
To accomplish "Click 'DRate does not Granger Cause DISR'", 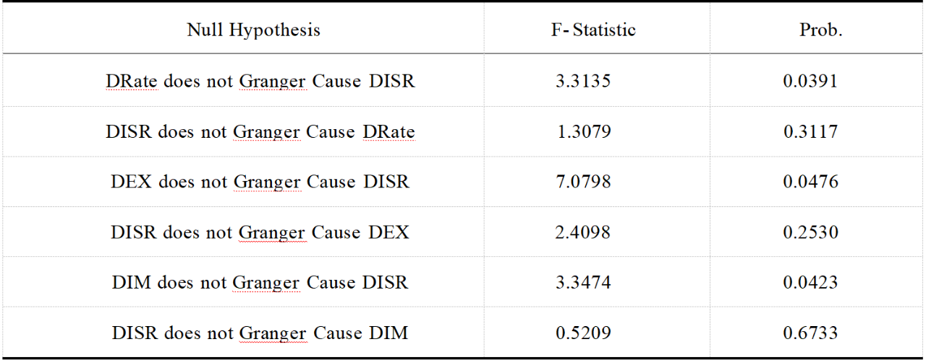I will pos(260,81).
